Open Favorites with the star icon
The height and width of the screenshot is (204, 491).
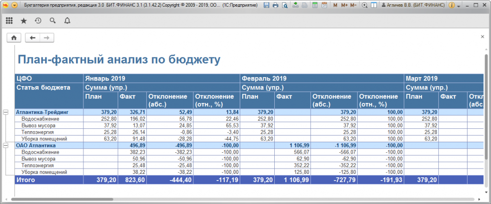click(23, 21)
